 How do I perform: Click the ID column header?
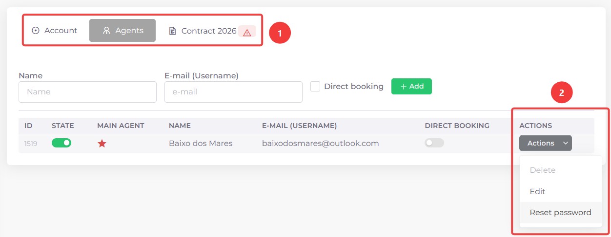[x=28, y=126]
